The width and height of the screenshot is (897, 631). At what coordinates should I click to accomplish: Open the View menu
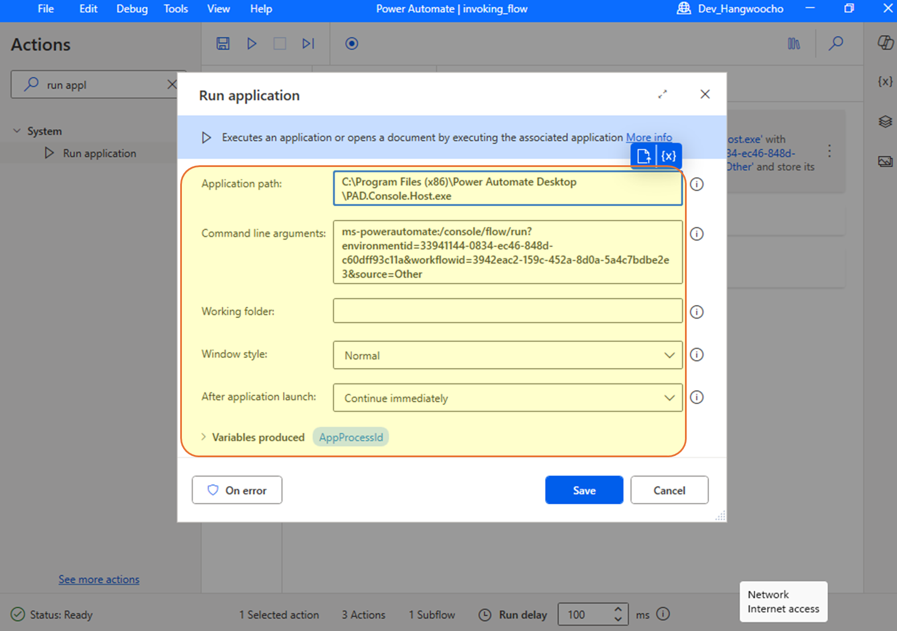[218, 9]
